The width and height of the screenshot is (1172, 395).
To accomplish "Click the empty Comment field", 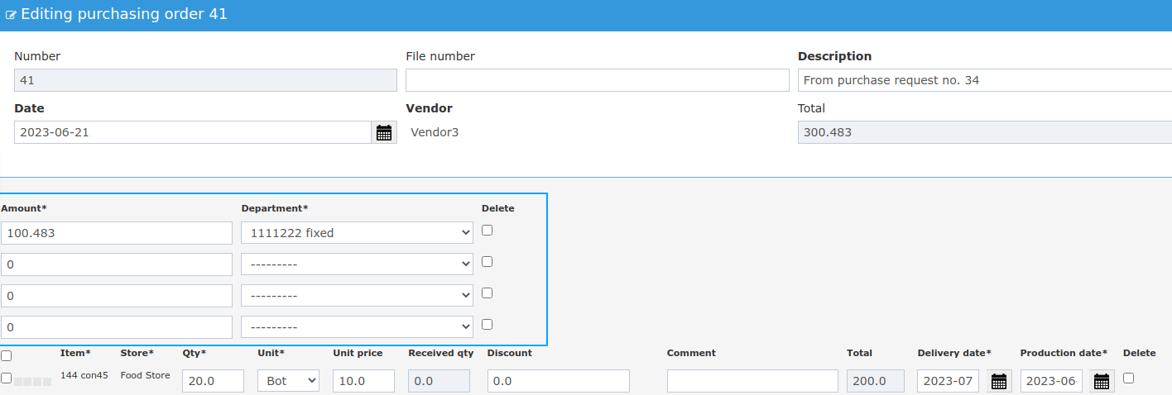I will coord(752,381).
